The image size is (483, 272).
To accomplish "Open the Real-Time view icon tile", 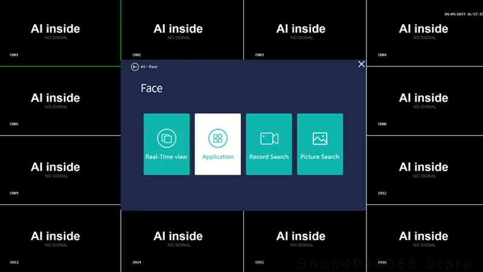I will pyautogui.click(x=167, y=138).
